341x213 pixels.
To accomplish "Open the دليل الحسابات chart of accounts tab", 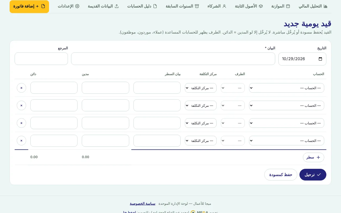I will (142, 6).
